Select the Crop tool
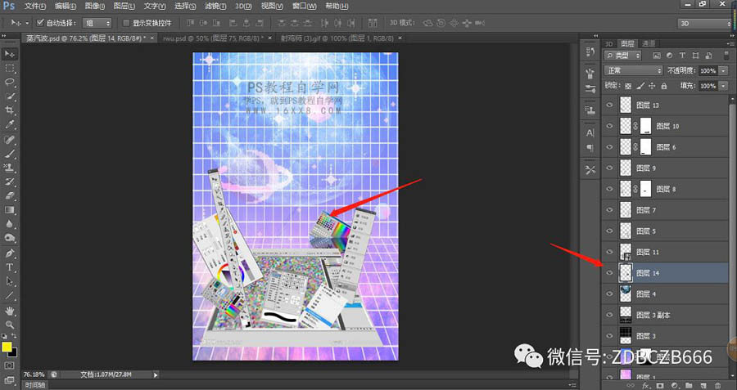This screenshot has width=737, height=390. coord(9,110)
